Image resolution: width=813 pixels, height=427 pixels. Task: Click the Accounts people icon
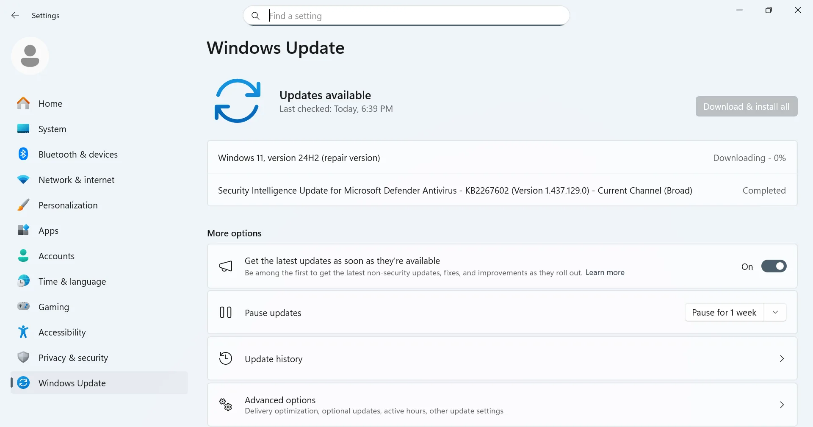(23, 256)
